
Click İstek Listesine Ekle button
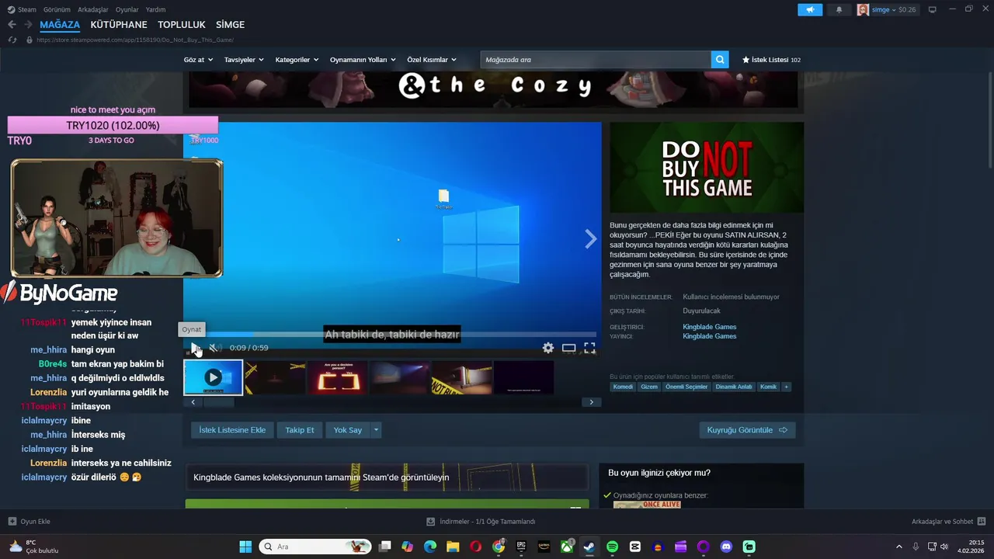coord(232,429)
